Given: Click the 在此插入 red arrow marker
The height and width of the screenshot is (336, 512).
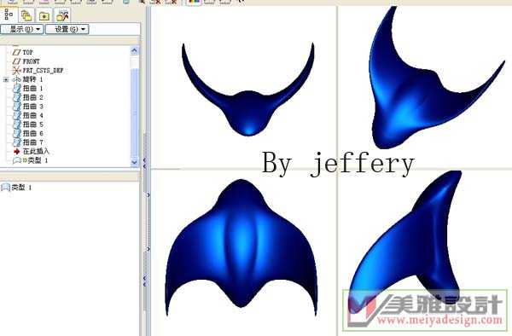Looking at the screenshot, I should click(x=17, y=152).
